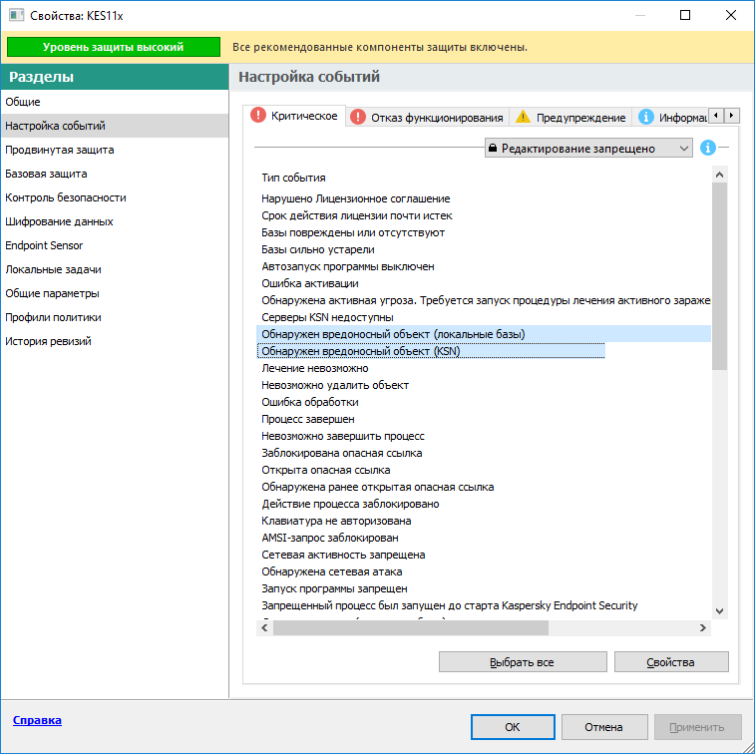The image size is (755, 754).
Task: Select "Ошибка активации" event
Action: [x=484, y=283]
